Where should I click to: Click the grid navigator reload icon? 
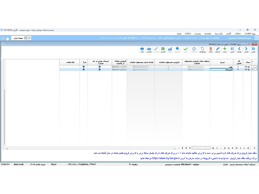(213, 148)
